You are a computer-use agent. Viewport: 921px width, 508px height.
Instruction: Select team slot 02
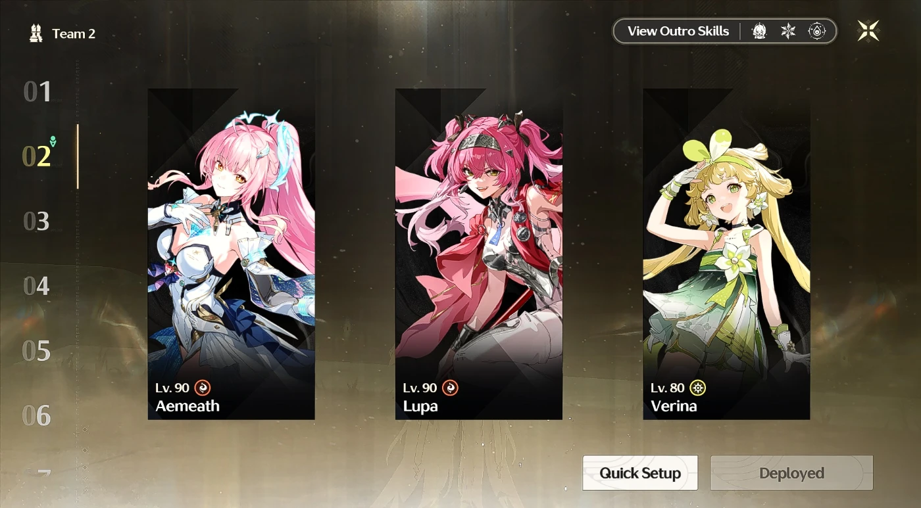(37, 156)
